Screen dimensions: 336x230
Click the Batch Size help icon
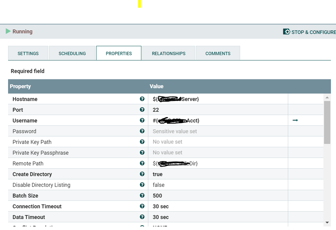[142, 195]
